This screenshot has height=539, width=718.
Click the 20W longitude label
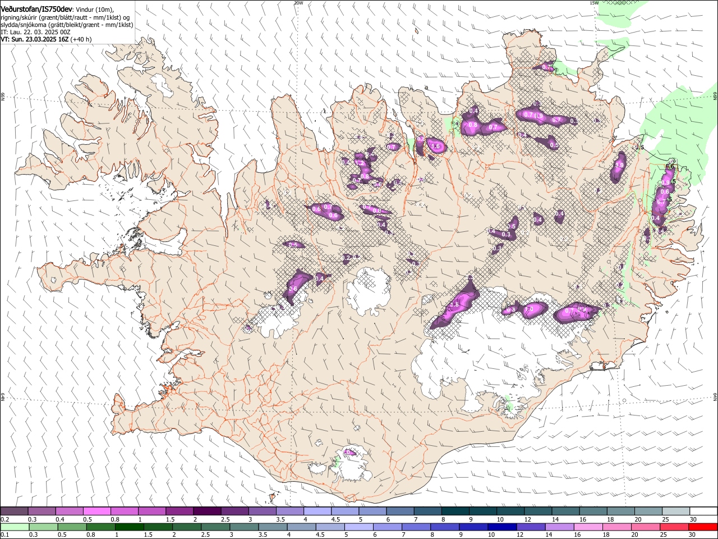tap(298, 3)
